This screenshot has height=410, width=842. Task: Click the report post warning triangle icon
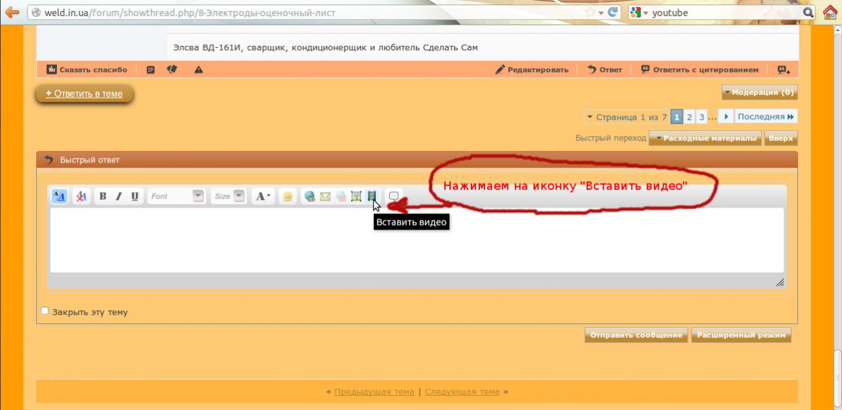(198, 70)
